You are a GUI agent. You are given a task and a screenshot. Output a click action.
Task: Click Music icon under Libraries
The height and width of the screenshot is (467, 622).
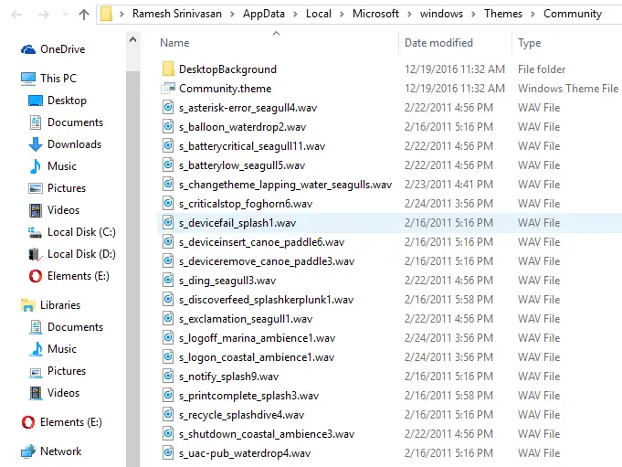(x=37, y=349)
